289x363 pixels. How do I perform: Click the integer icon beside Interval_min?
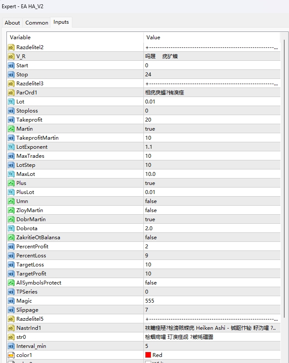pos(11,346)
